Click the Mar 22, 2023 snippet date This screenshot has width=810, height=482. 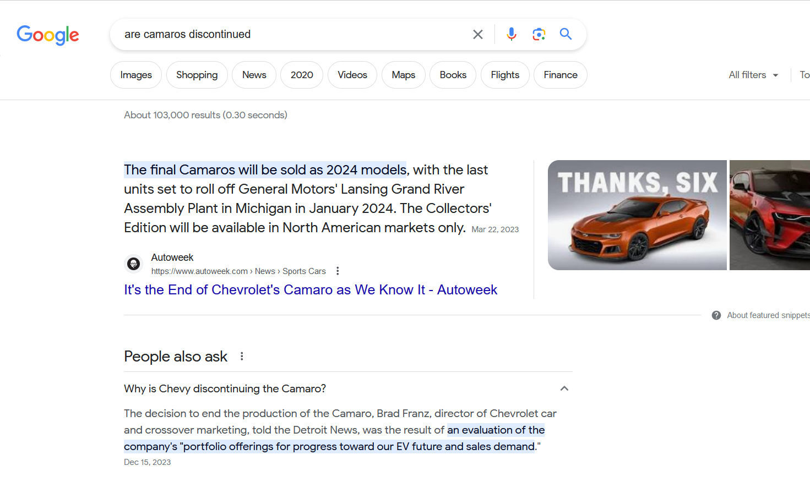[495, 229]
